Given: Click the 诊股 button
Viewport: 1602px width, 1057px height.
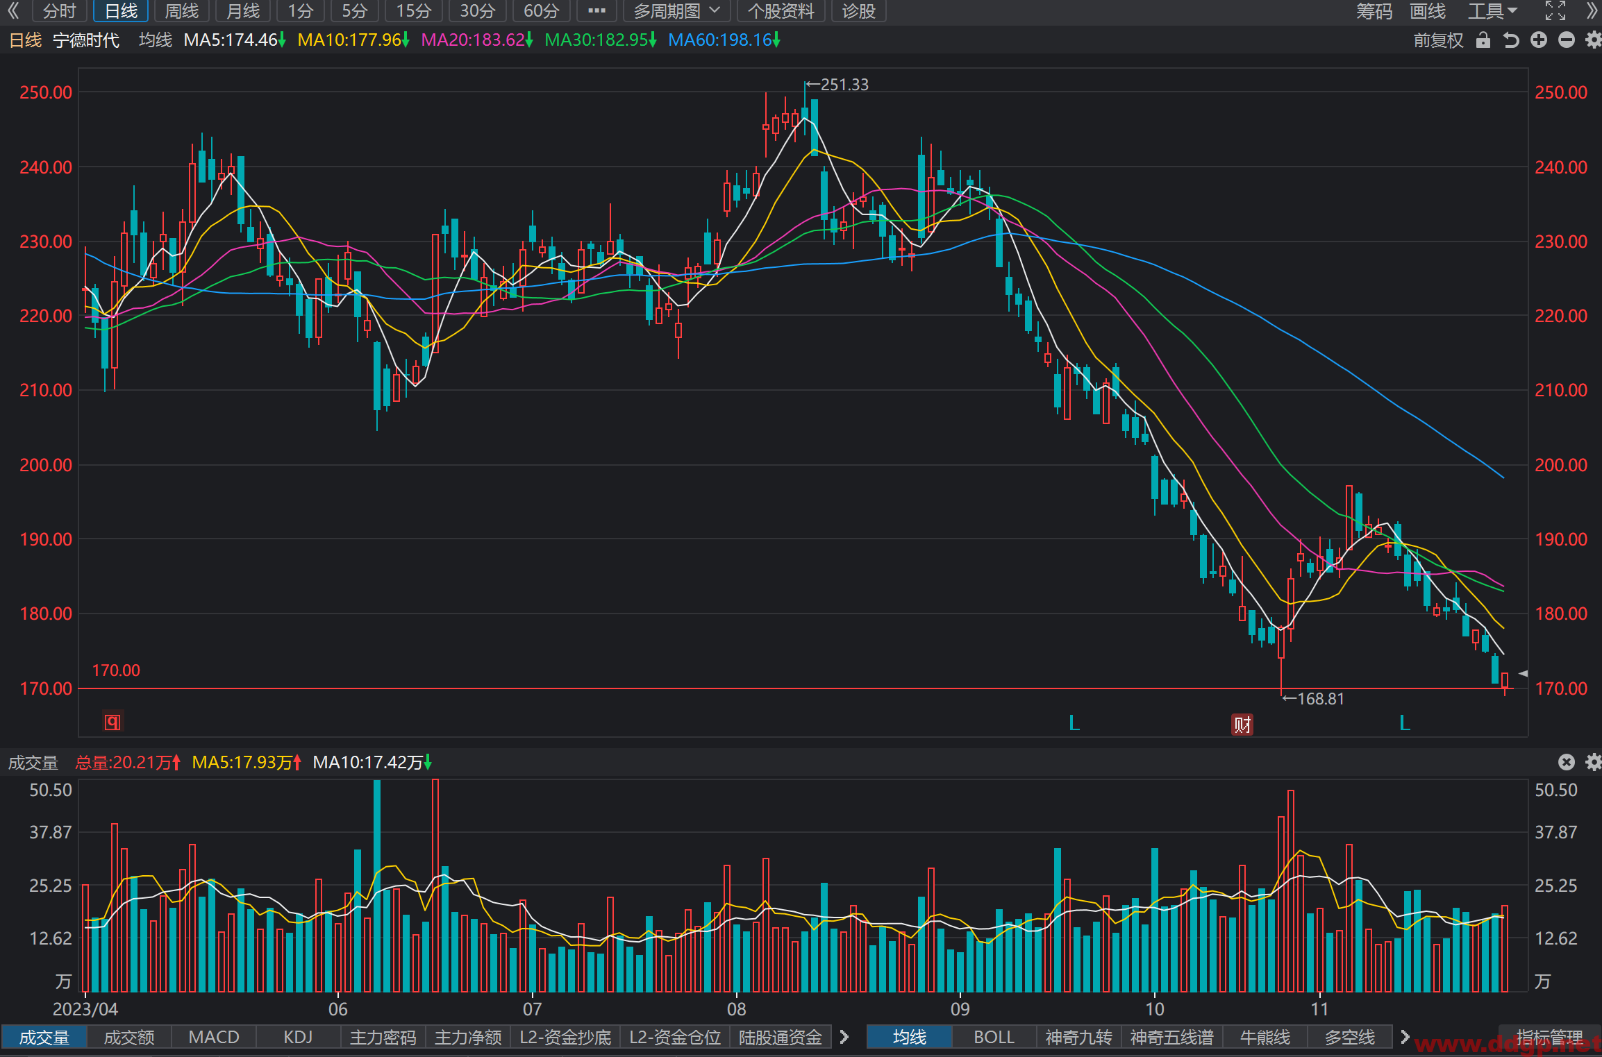Looking at the screenshot, I should (858, 11).
